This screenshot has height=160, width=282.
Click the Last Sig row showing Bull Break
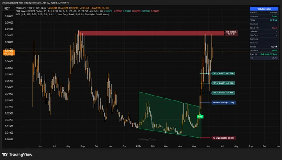pos(264,54)
